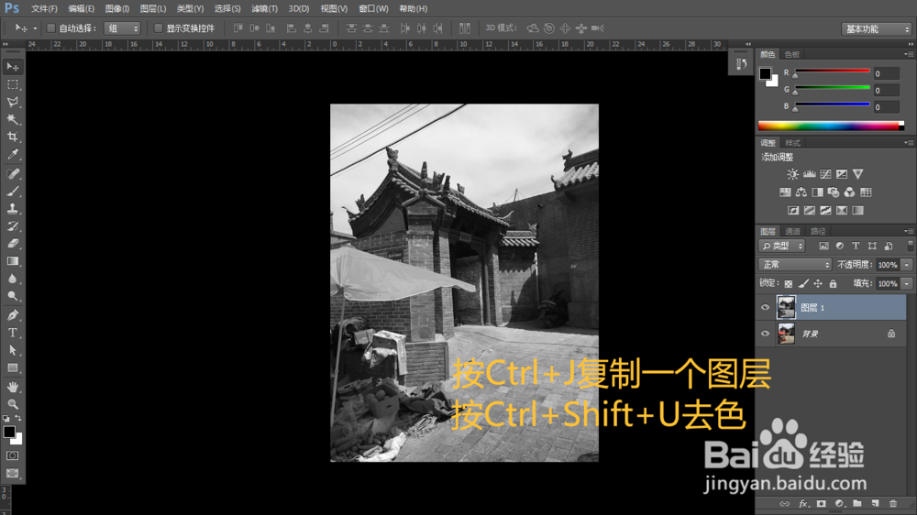Select the Move tool
The image size is (917, 515).
[12, 67]
